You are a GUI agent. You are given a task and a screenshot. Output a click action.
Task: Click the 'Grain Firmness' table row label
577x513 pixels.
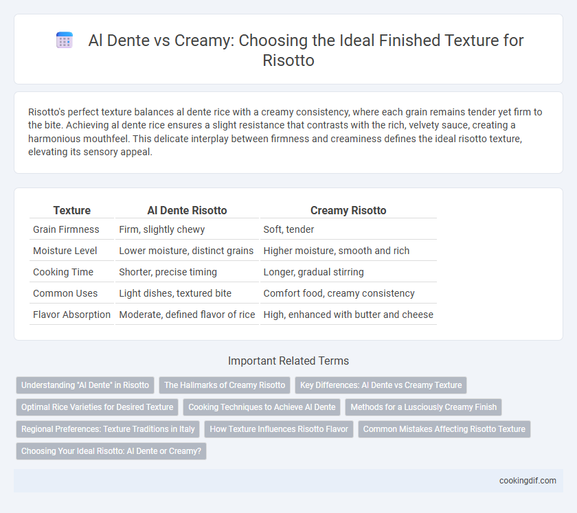pyautogui.click(x=66, y=229)
